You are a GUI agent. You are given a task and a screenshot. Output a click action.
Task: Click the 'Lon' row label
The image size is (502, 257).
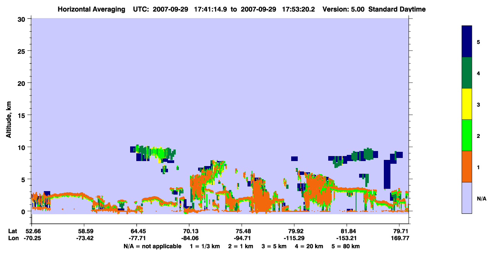(13, 238)
